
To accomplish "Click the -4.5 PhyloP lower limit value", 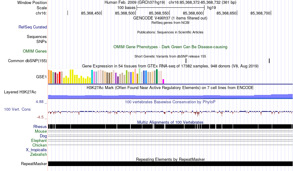I will pyautogui.click(x=40, y=117).
